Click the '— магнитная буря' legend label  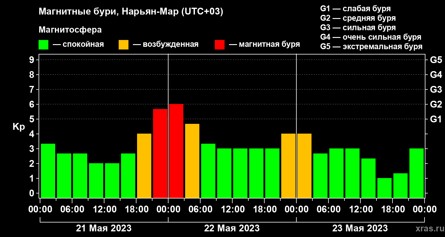(264, 44)
